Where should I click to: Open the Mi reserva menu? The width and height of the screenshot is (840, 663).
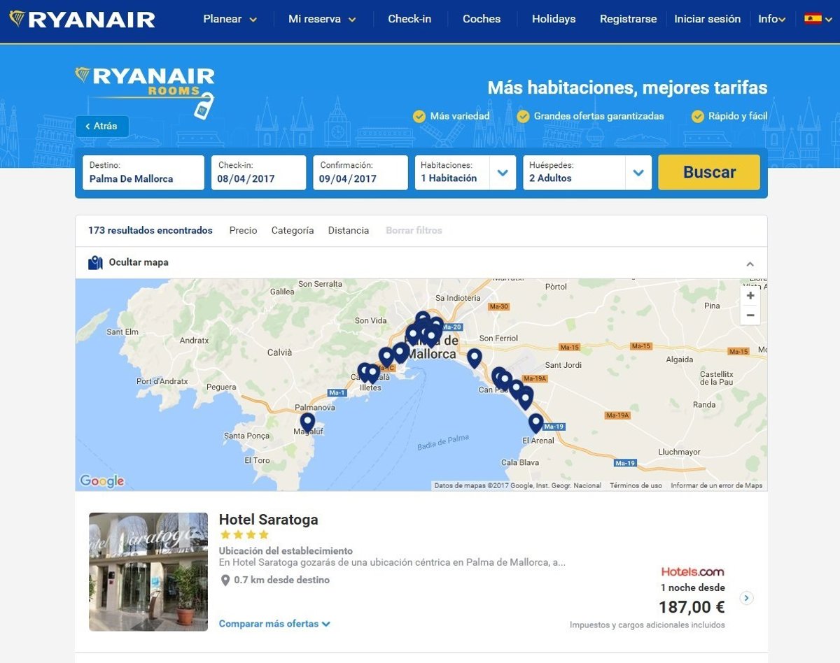point(322,19)
